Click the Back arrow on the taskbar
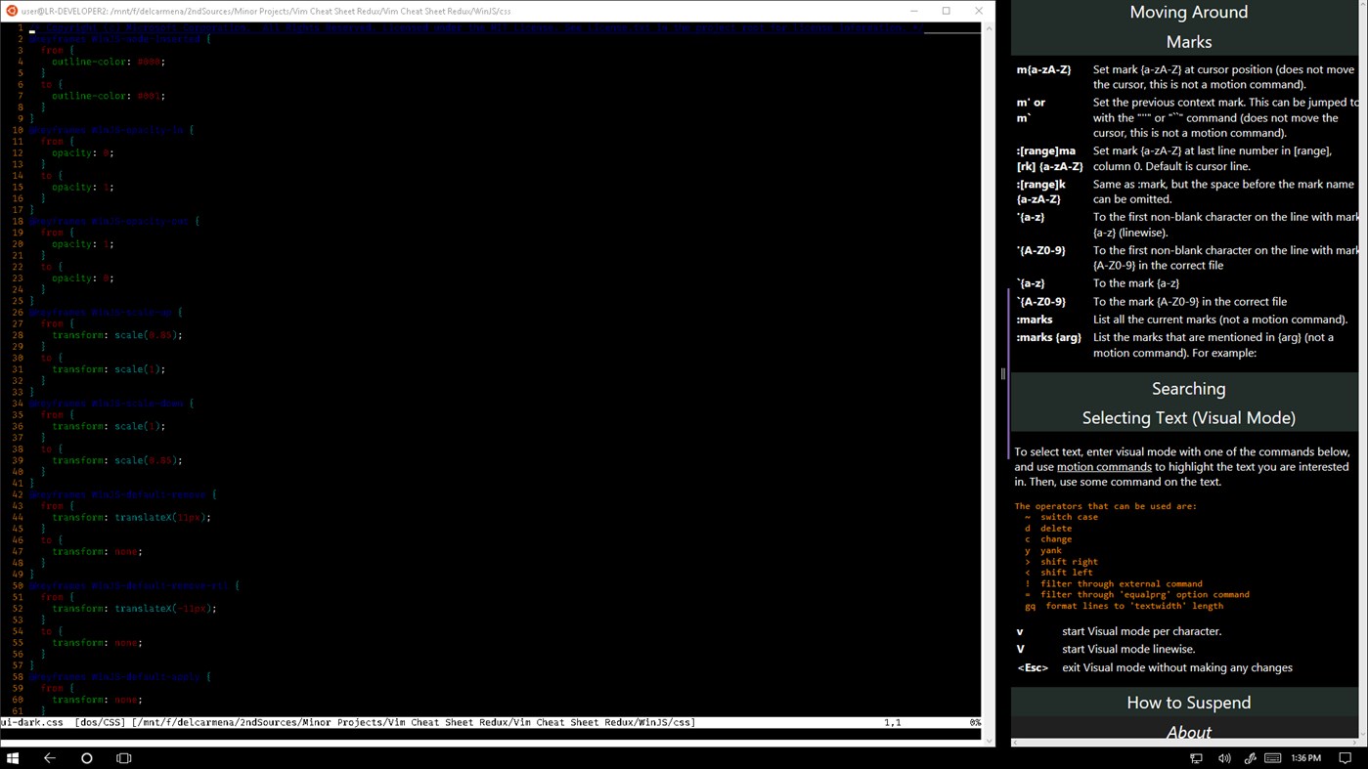The width and height of the screenshot is (1368, 769). click(49, 757)
